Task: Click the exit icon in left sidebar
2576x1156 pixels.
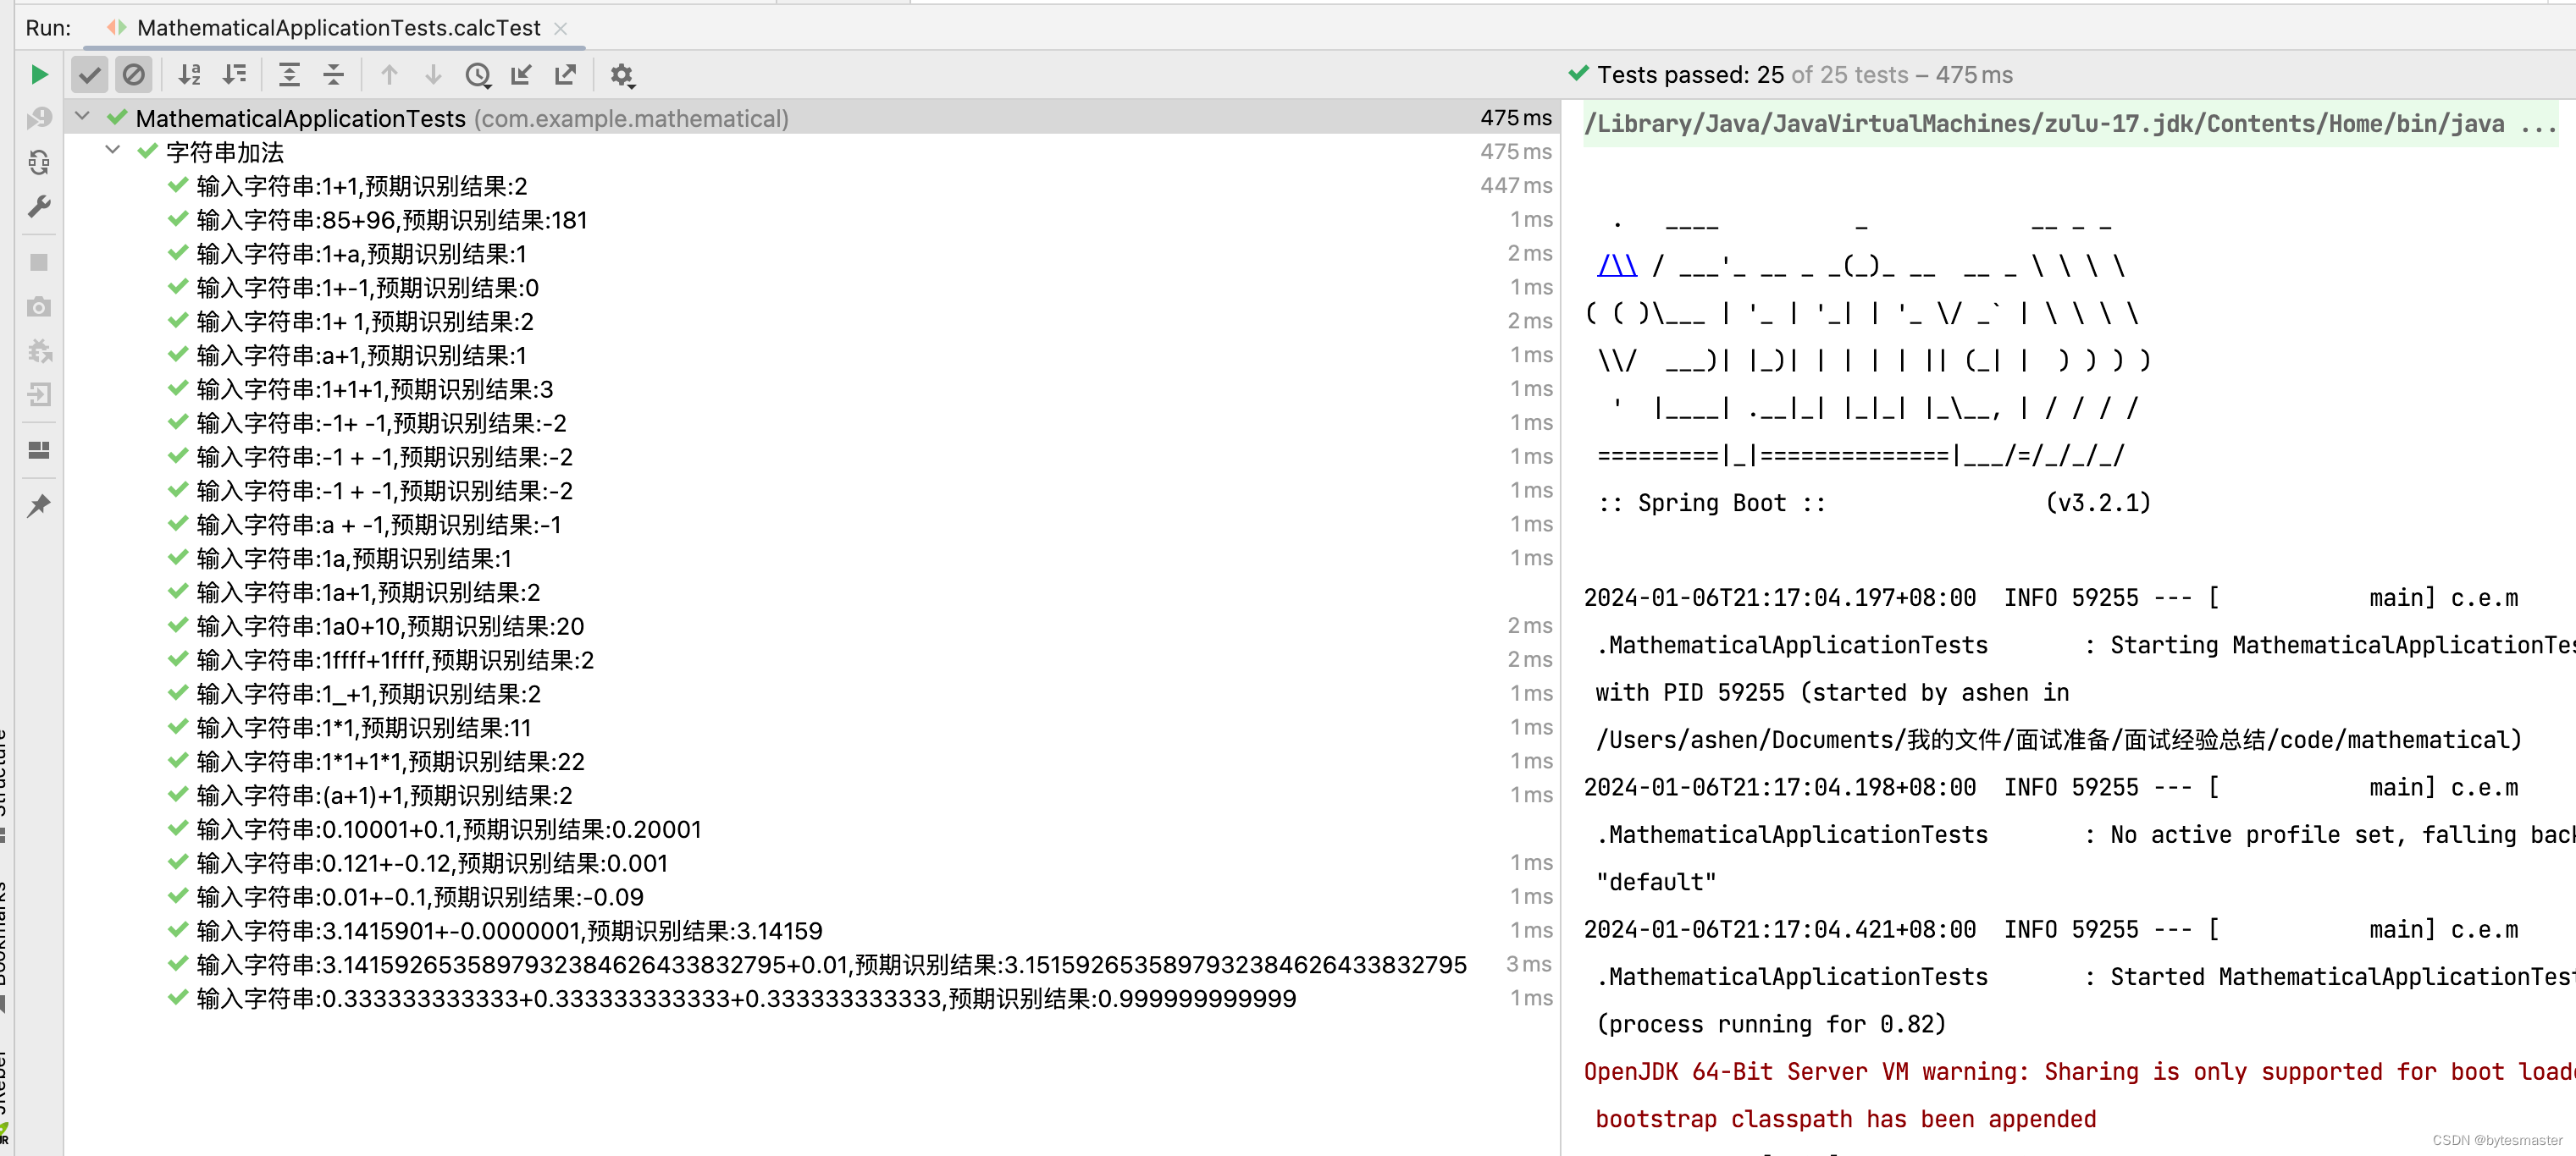Action: [39, 394]
